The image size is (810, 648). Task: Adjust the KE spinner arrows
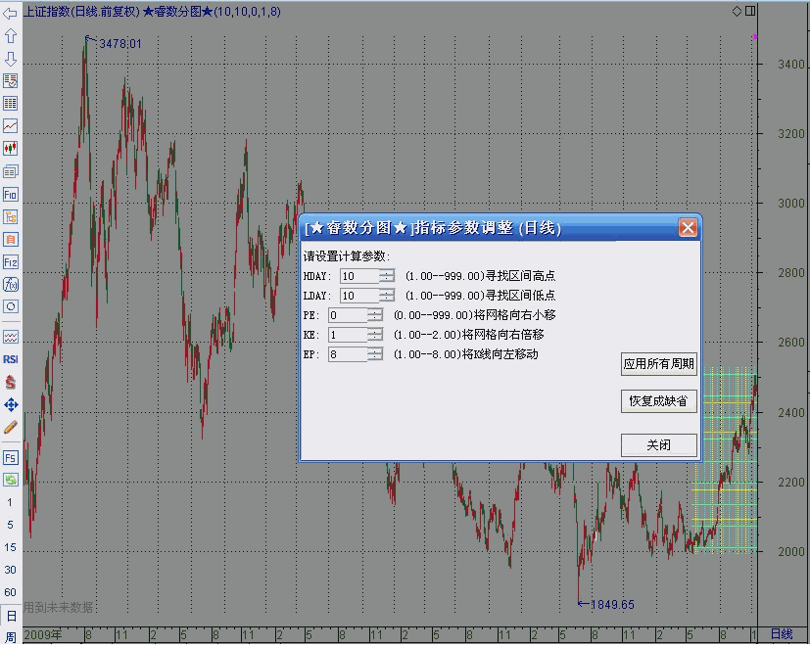[375, 335]
